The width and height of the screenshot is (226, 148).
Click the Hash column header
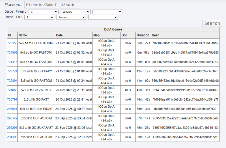click(x=185, y=35)
